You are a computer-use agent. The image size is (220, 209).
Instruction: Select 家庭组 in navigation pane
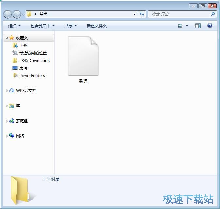click(x=22, y=121)
